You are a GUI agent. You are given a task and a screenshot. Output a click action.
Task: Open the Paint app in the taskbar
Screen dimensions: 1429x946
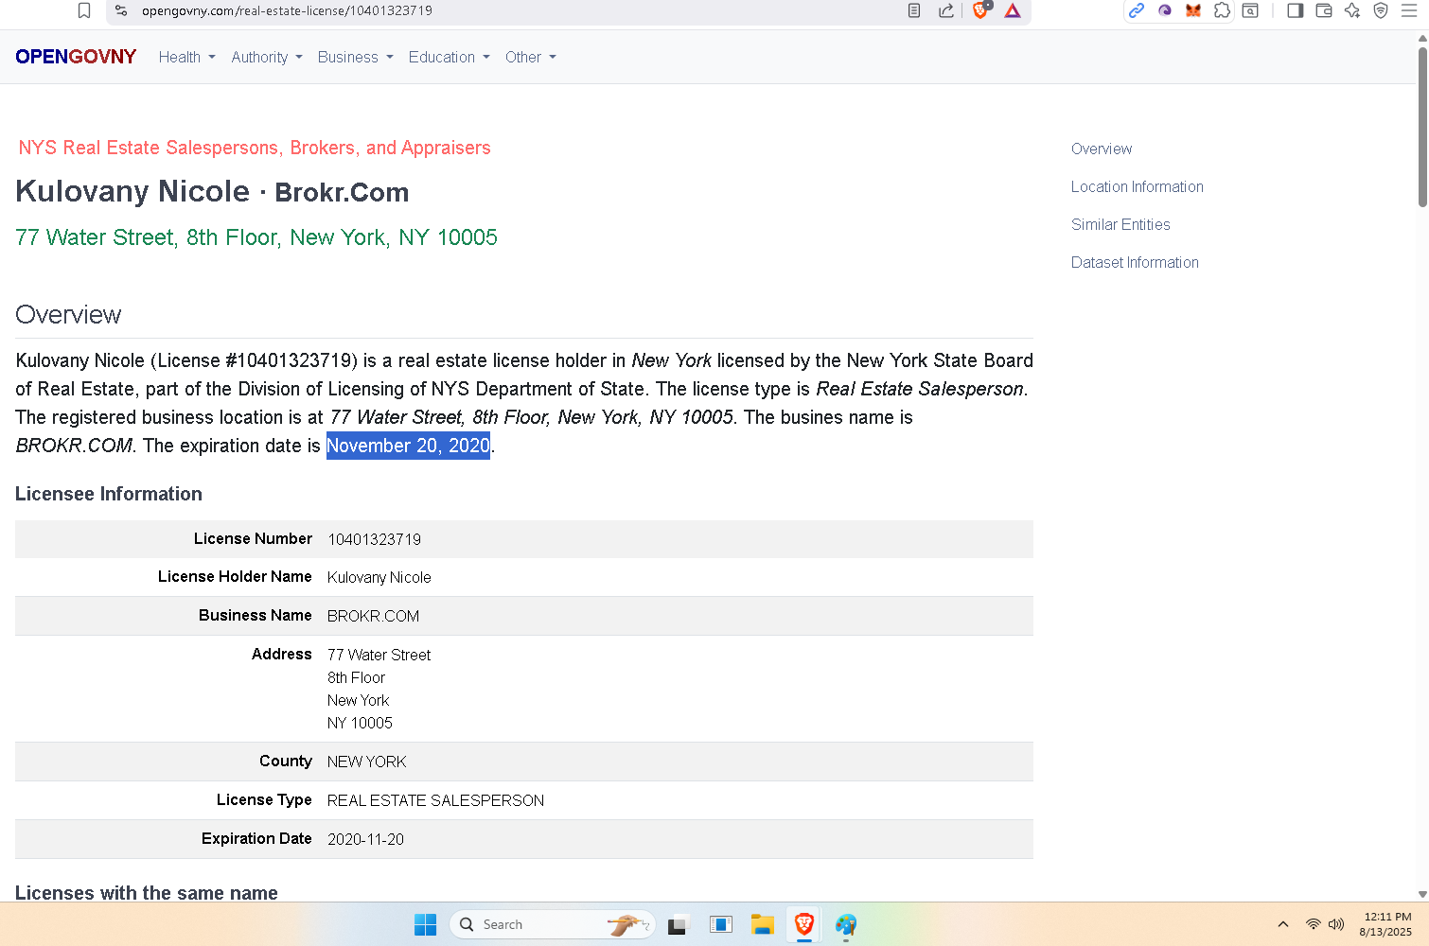click(846, 924)
